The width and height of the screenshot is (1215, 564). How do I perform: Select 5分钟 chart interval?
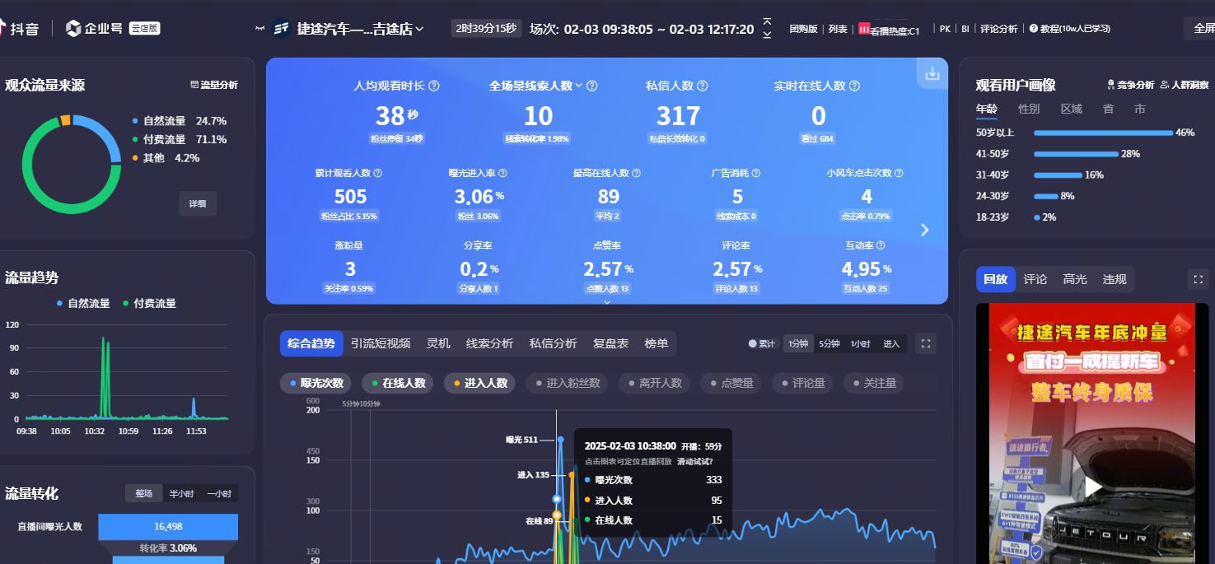(829, 343)
